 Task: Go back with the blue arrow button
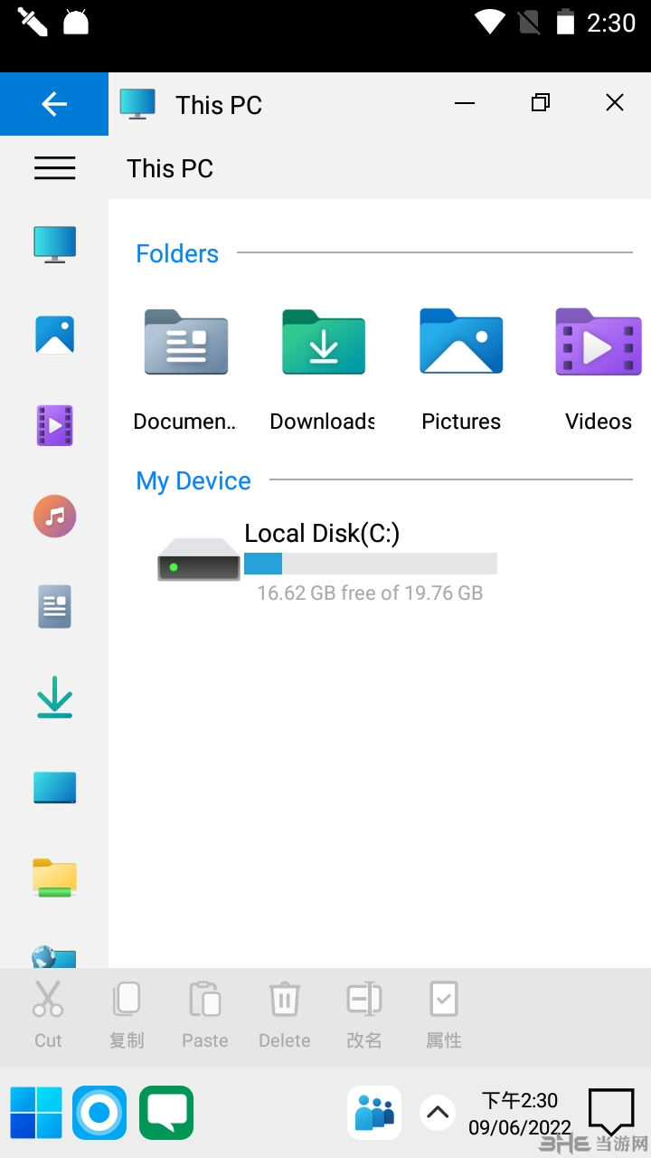[54, 104]
